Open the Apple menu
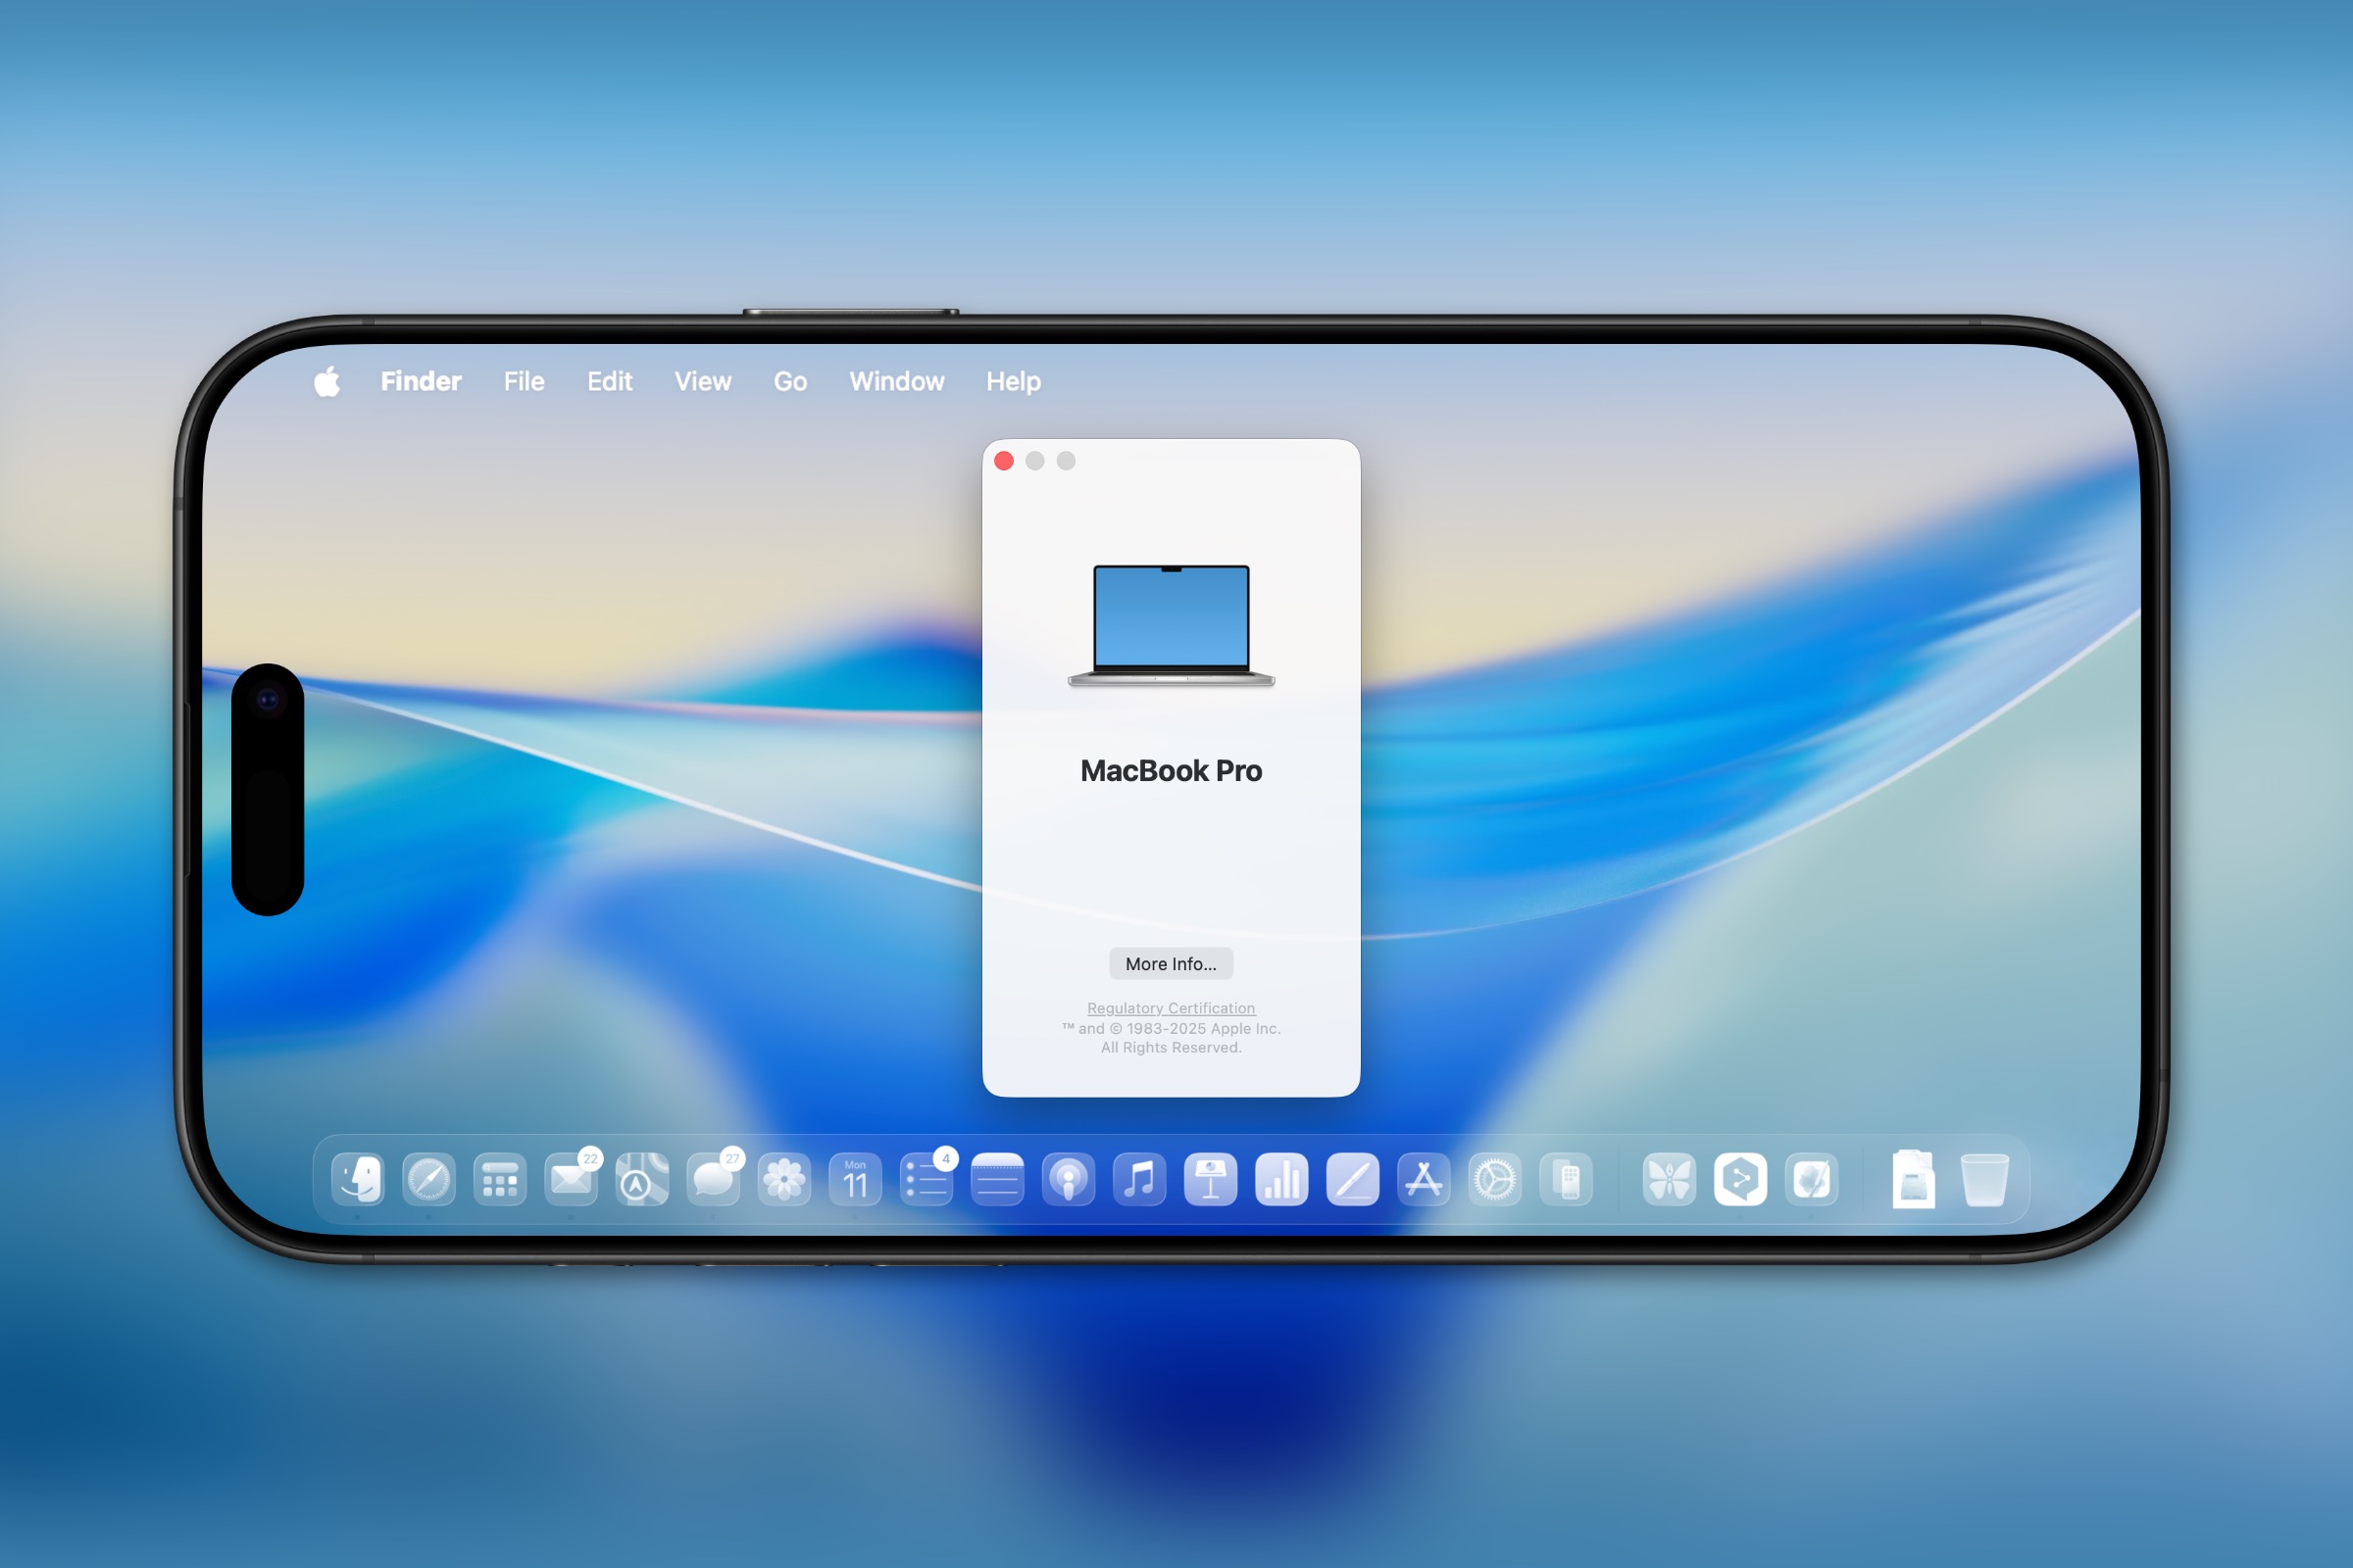This screenshot has height=1568, width=2353. (x=327, y=381)
